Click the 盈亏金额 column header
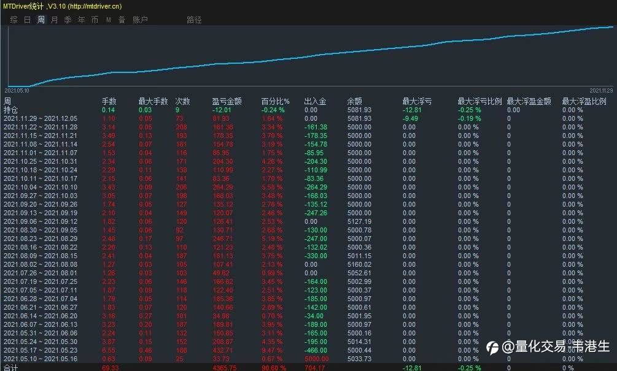This screenshot has height=371, width=617. [227, 101]
